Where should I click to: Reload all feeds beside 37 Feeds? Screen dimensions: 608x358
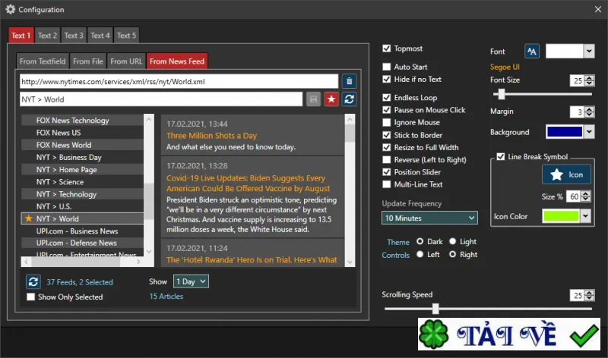tap(33, 281)
